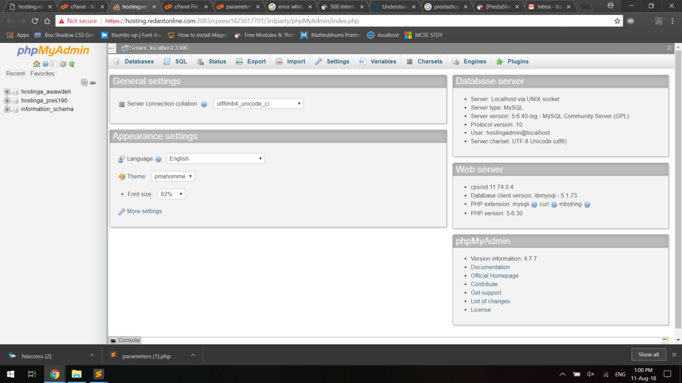Viewport: 682px width, 383px height.
Task: Open List of changes link
Action: (x=490, y=301)
